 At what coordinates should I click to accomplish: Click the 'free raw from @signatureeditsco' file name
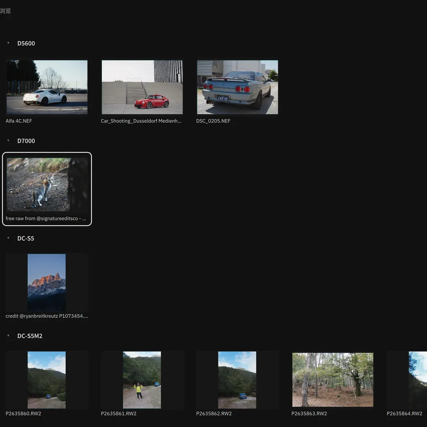point(46,218)
